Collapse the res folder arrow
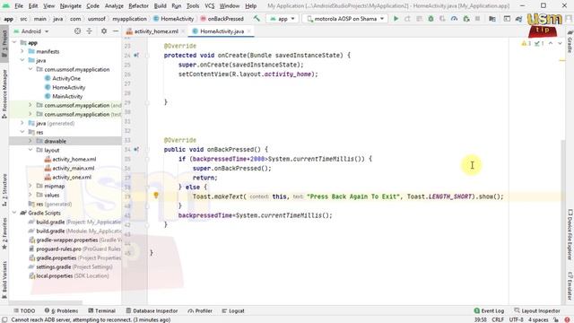Image resolution: width=574 pixels, height=323 pixels. coord(22,132)
